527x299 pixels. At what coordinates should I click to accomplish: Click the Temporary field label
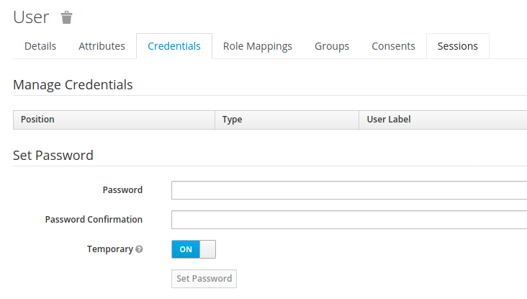pos(110,249)
